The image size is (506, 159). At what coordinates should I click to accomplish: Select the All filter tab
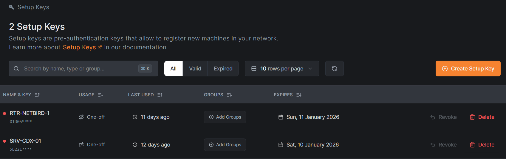[173, 69]
